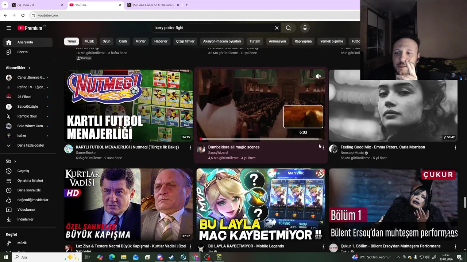This screenshot has height=262, width=467.
Task: Clear the search text with the X
Action: [x=277, y=28]
